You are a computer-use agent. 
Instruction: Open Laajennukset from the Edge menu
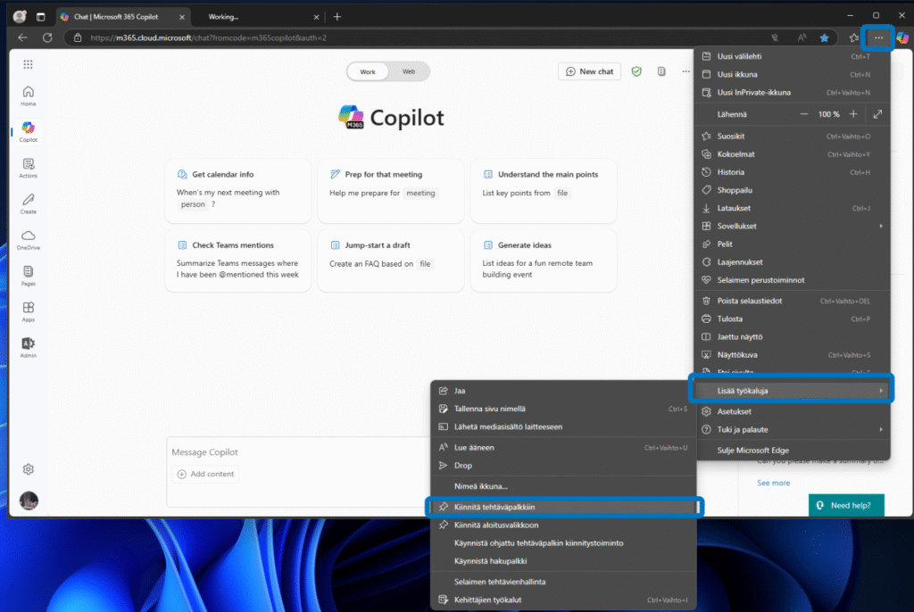point(793,262)
